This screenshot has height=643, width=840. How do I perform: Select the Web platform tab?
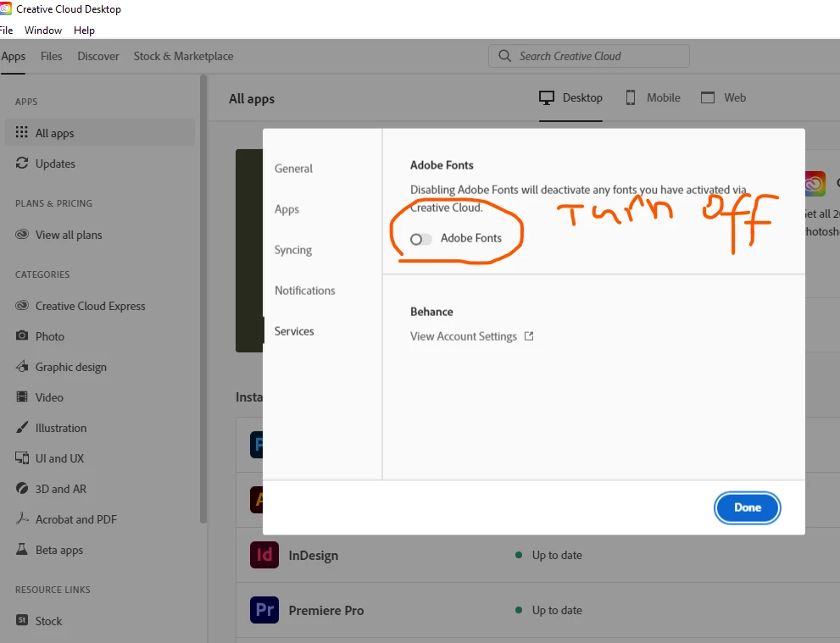pos(723,97)
